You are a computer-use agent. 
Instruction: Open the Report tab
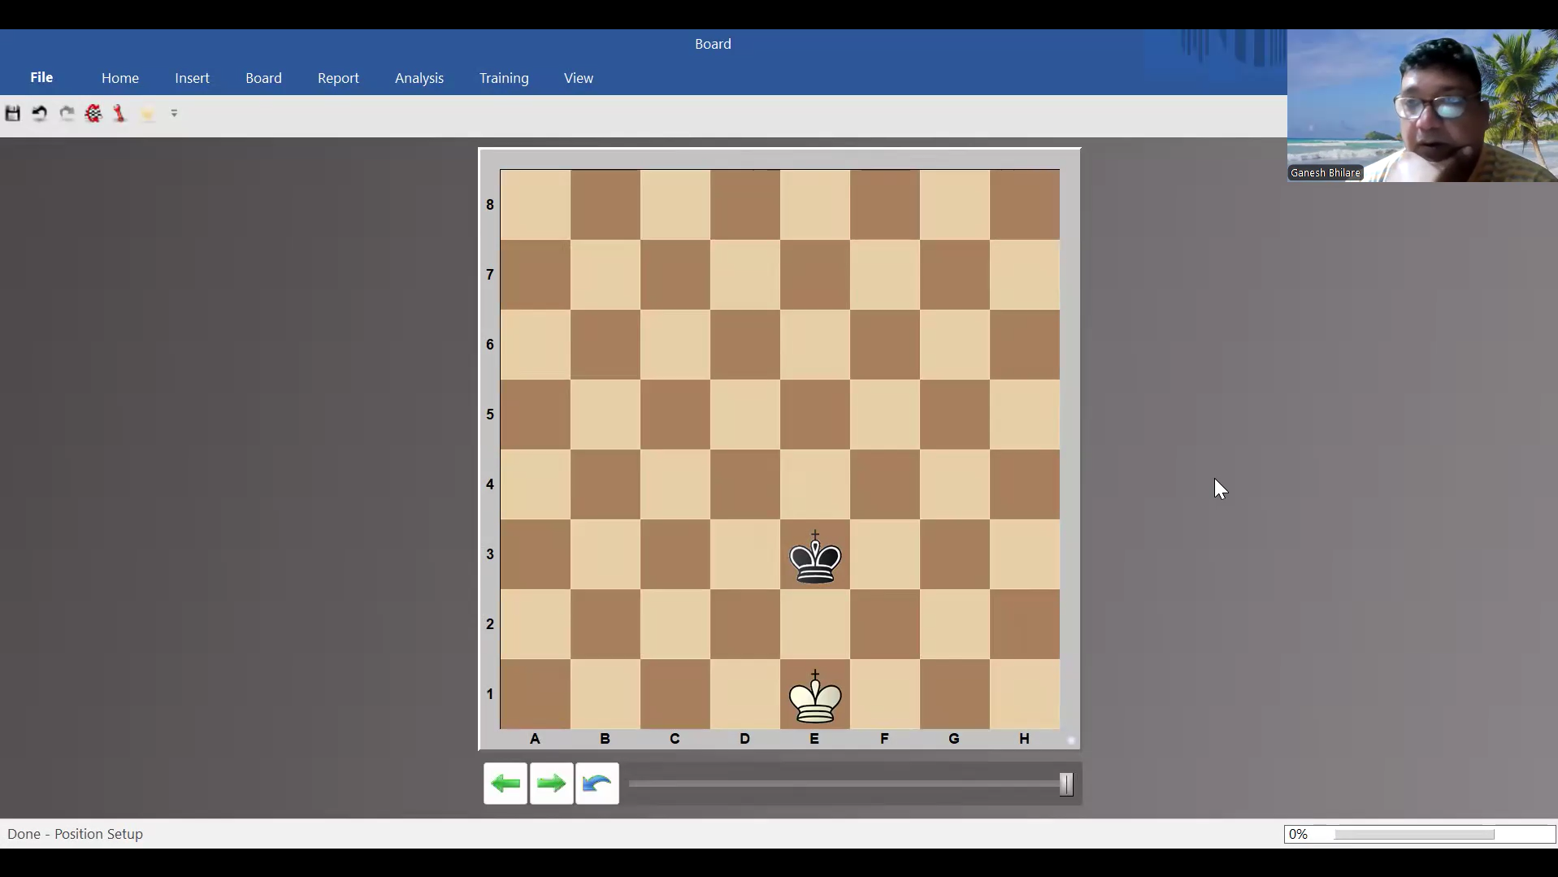[338, 78]
